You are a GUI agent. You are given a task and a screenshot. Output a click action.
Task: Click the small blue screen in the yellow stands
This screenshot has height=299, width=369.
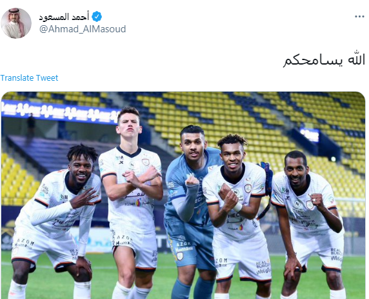click(x=309, y=135)
